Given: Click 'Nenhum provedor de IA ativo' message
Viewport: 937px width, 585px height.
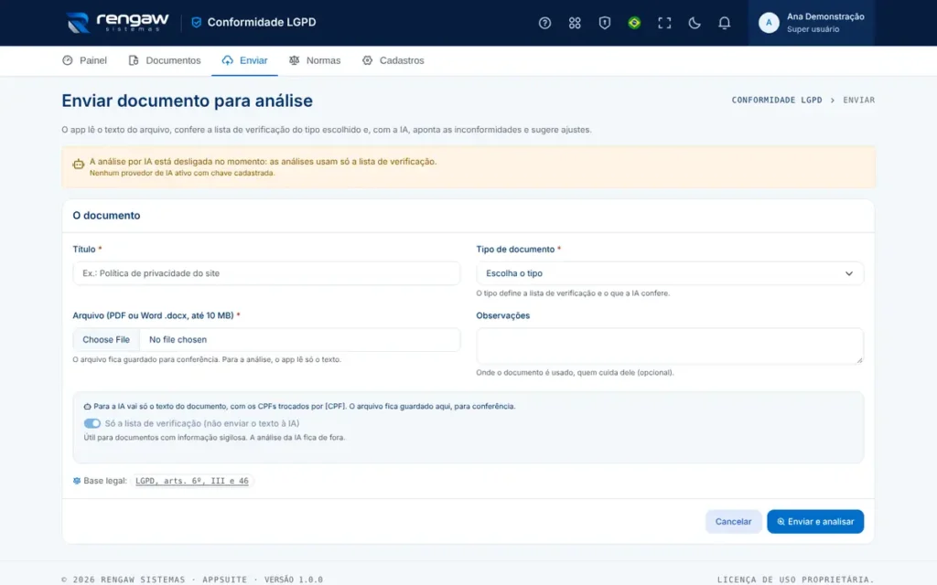Looking at the screenshot, I should tap(182, 173).
